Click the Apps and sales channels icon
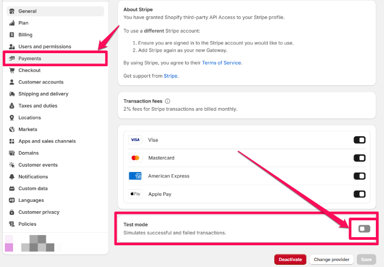 pyautogui.click(x=12, y=141)
